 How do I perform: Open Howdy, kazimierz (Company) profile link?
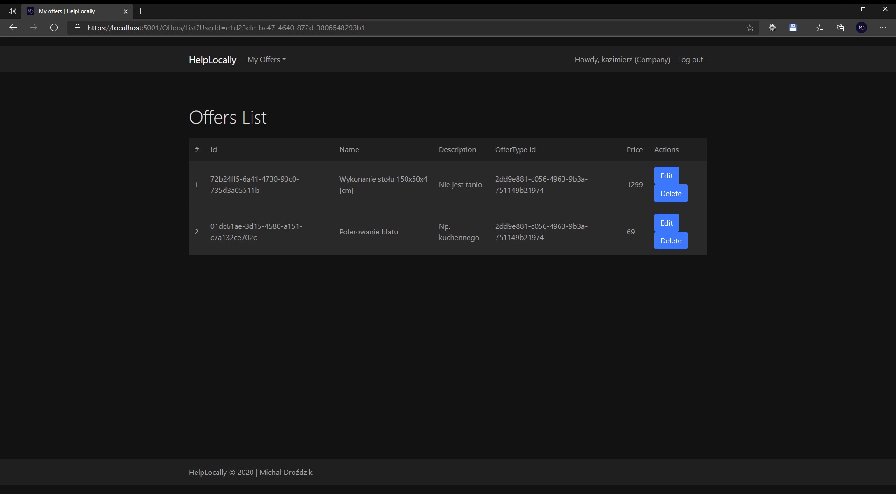pos(622,59)
